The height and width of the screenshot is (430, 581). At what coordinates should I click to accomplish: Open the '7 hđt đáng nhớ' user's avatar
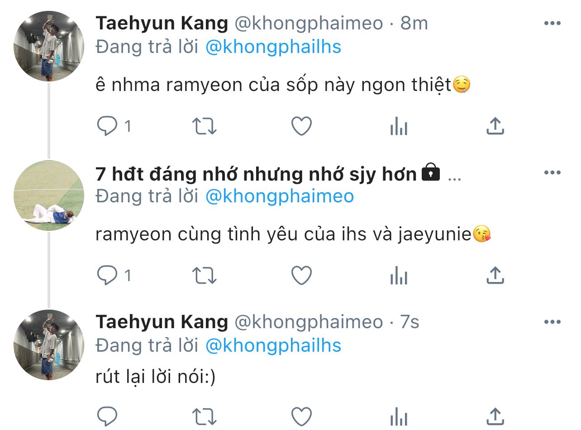click(x=49, y=196)
